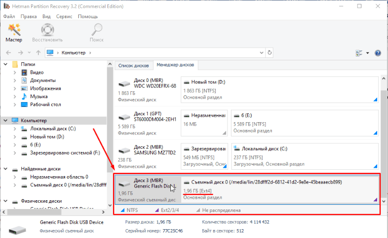The width and height of the screenshot is (388, 238).
Task: Select the Музыка note icon
Action: point(24,97)
